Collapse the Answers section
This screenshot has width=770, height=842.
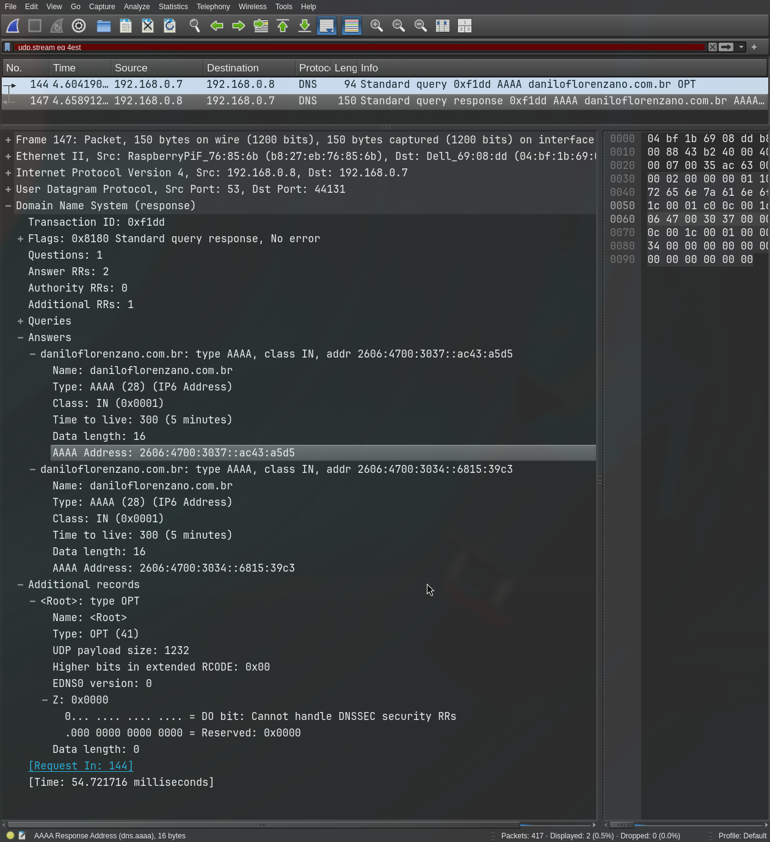tap(20, 337)
